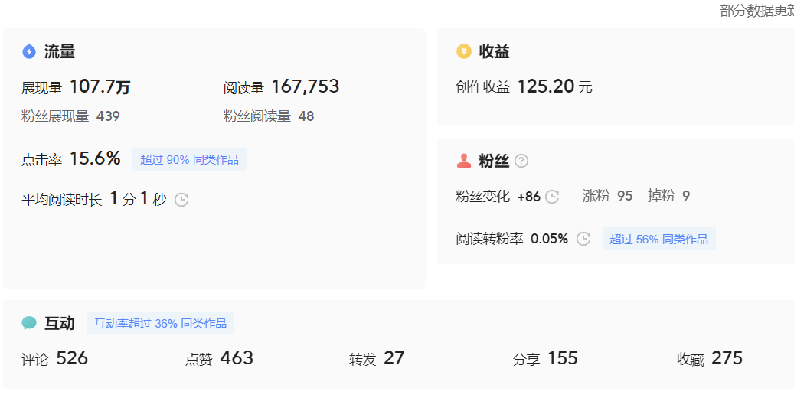Click the 分享 count 155
794x411 pixels.
pyautogui.click(x=563, y=358)
